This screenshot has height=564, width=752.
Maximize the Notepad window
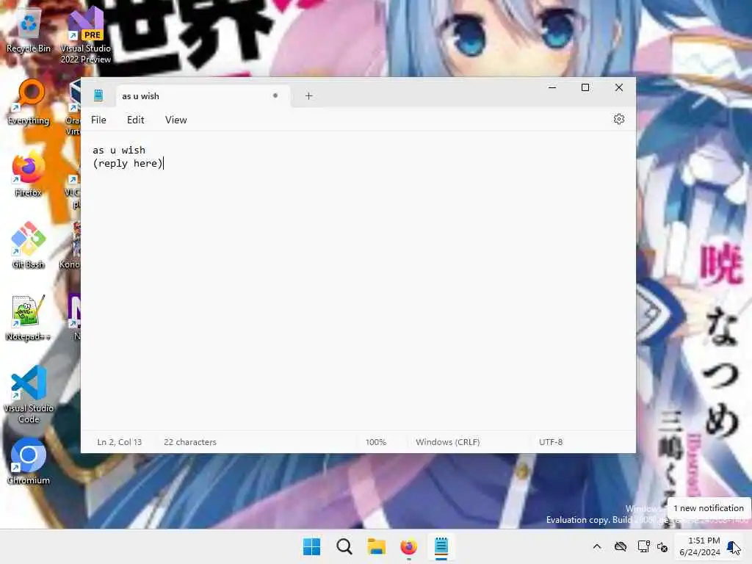585,87
